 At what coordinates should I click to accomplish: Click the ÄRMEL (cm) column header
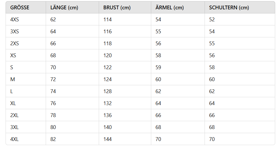pos(170,8)
